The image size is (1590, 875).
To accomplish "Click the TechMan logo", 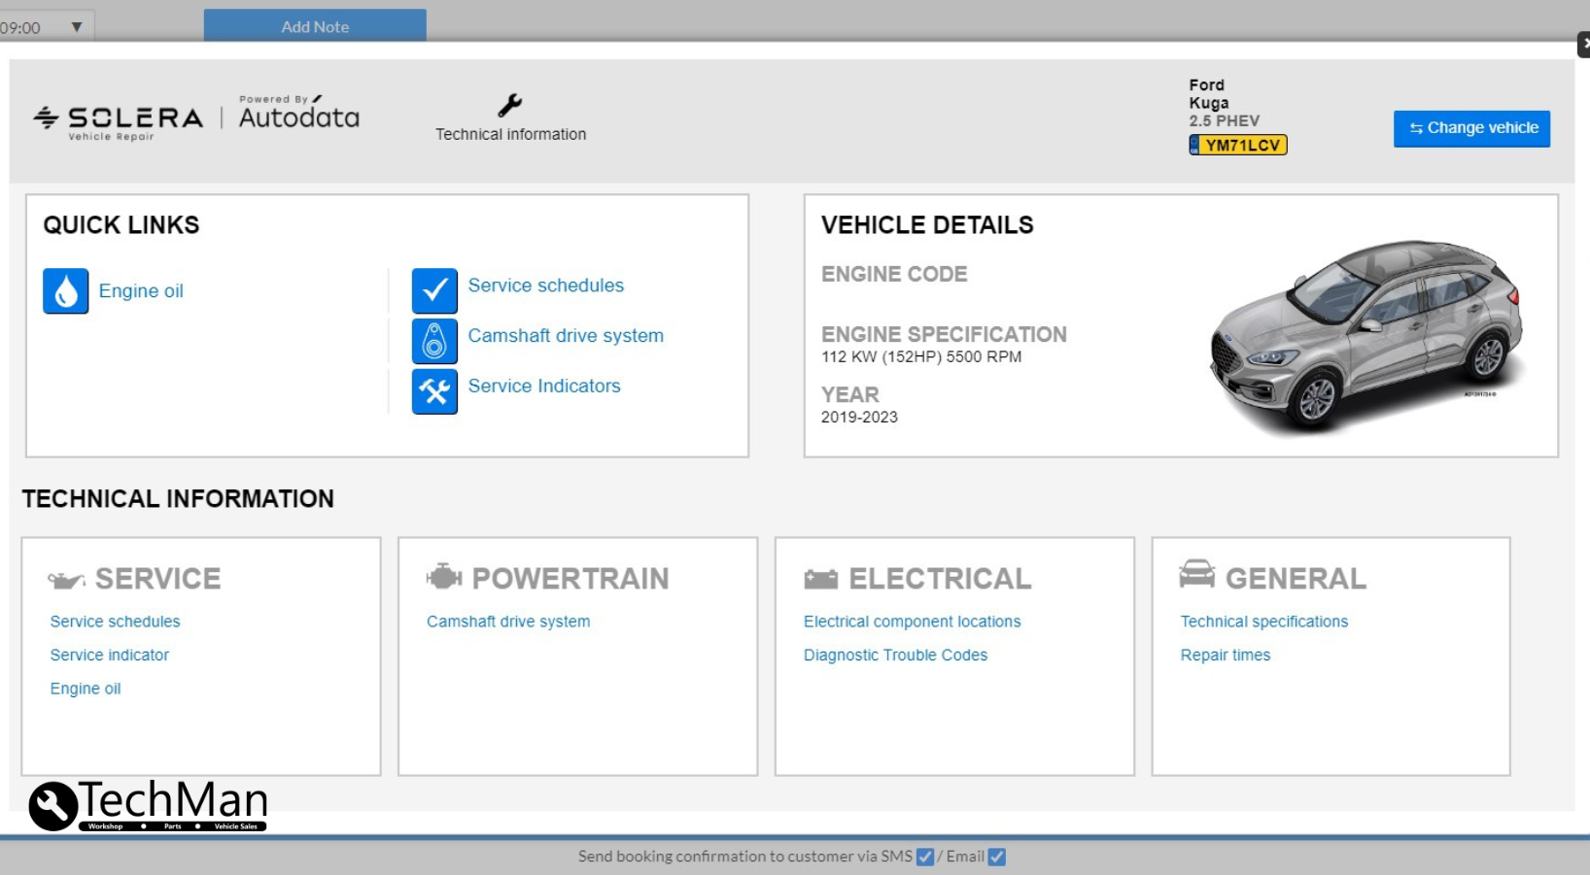I will 148,805.
